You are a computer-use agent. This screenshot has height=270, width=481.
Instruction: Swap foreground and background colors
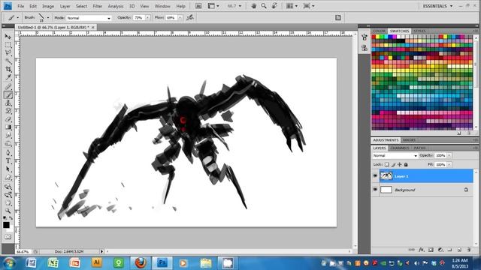(11, 218)
